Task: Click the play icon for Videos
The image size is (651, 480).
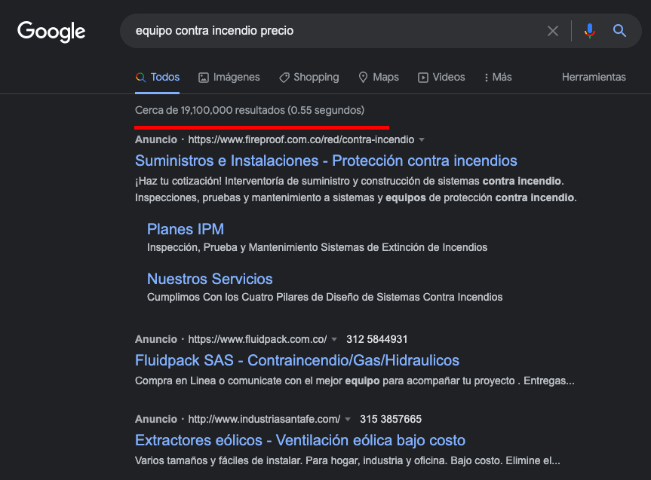Action: pyautogui.click(x=423, y=78)
